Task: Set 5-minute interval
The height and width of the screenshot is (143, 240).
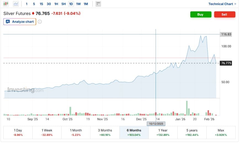Action: point(34,4)
